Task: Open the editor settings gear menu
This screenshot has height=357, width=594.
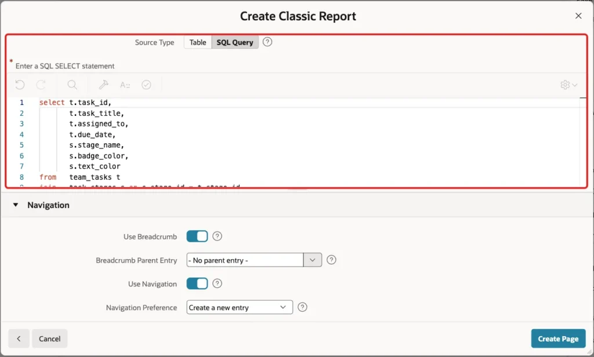Action: pos(568,85)
